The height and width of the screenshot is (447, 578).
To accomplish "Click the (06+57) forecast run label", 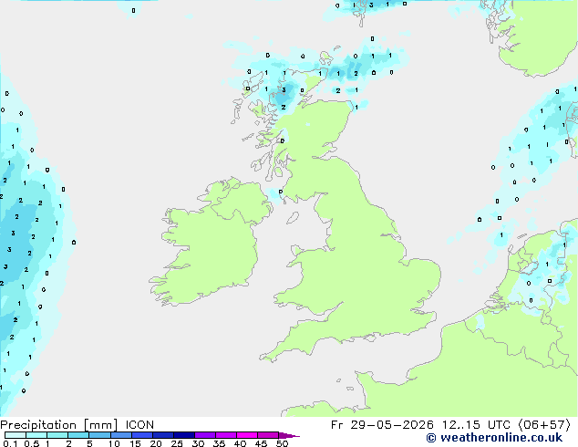I will coord(544,425).
